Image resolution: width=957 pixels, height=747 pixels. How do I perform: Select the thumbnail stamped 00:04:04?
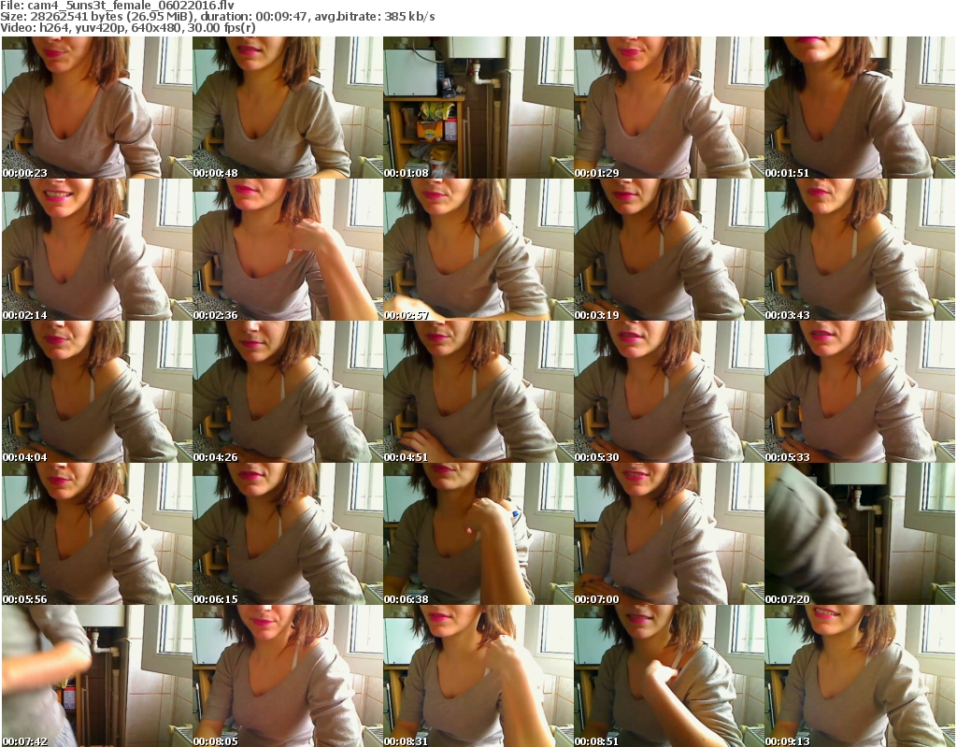pyautogui.click(x=97, y=392)
